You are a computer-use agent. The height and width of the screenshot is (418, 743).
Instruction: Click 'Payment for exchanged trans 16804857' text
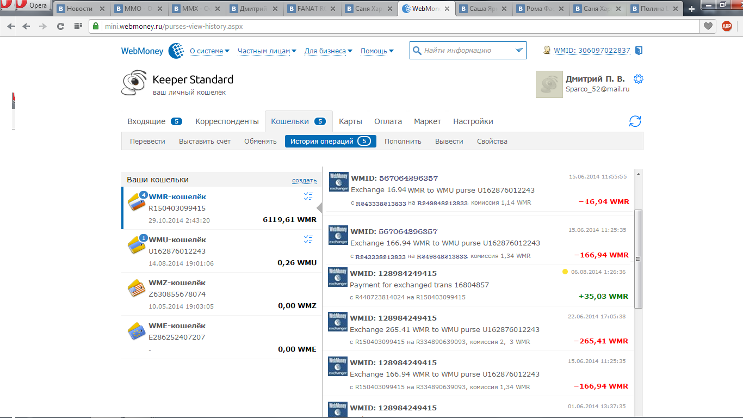coord(419,285)
